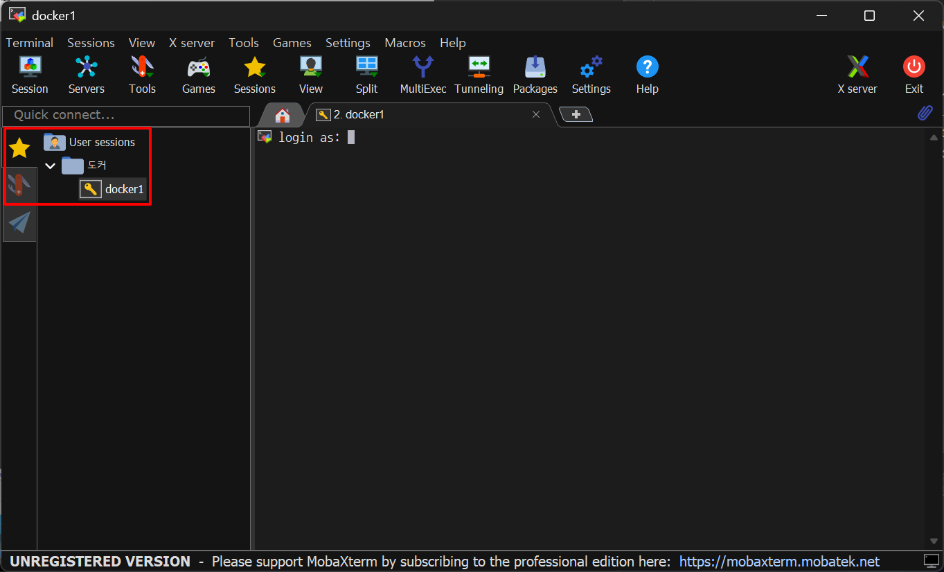Click the MobaXterm title bar logo icon
The width and height of the screenshot is (944, 572).
tap(17, 15)
